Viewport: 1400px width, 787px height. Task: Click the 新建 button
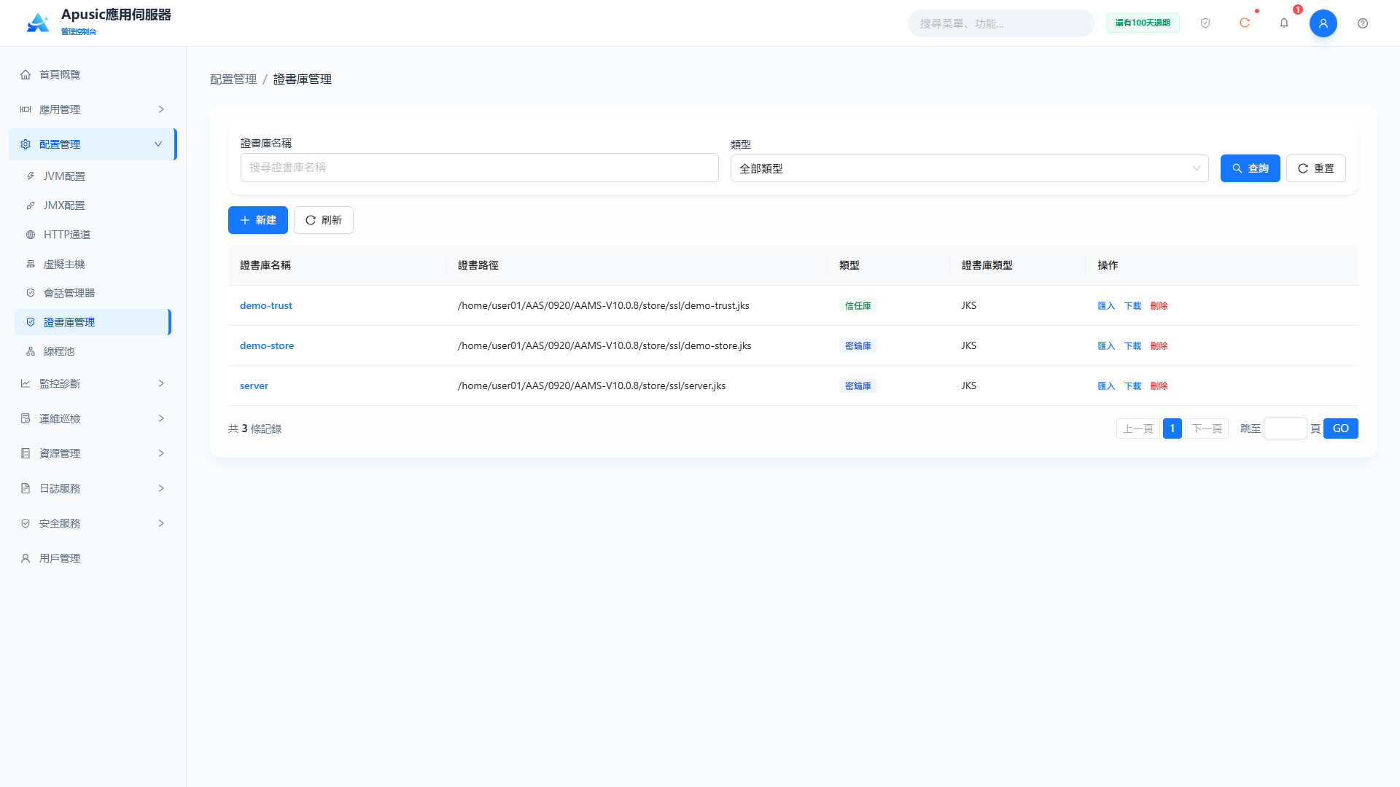click(x=258, y=220)
